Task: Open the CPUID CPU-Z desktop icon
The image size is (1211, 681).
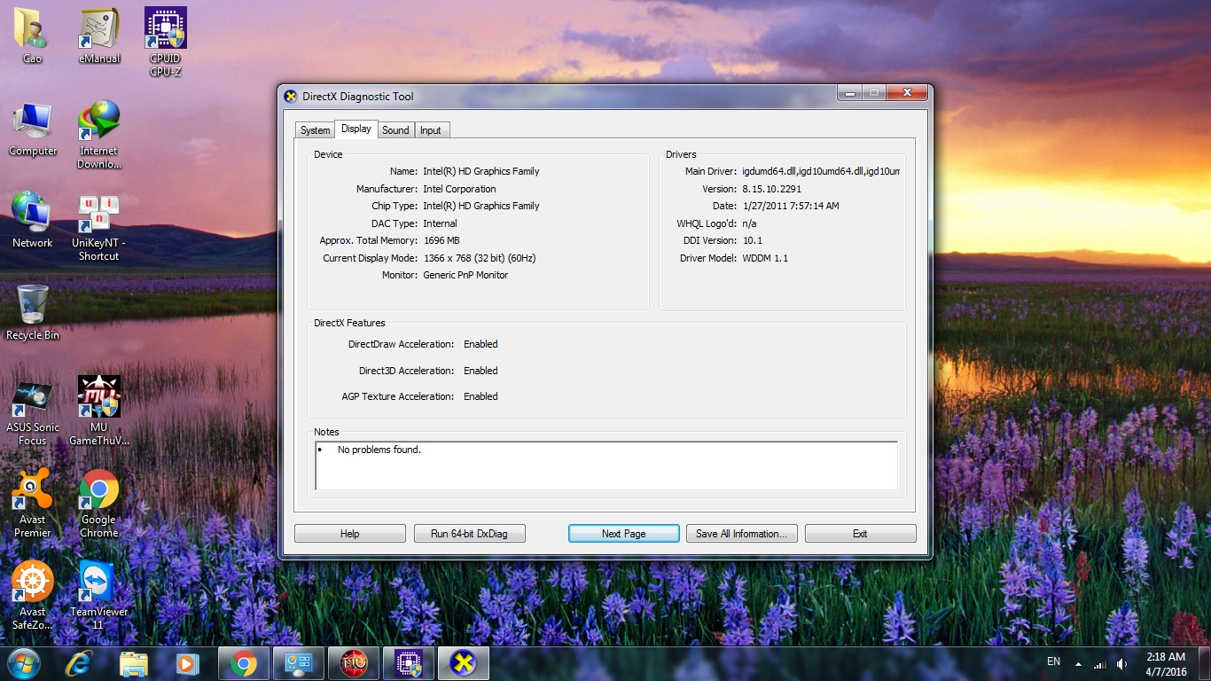Action: coord(166,31)
